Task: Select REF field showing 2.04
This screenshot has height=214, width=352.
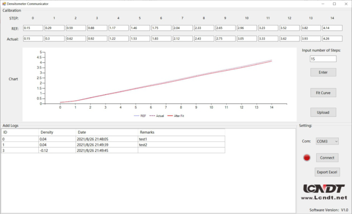Action: click(183, 28)
